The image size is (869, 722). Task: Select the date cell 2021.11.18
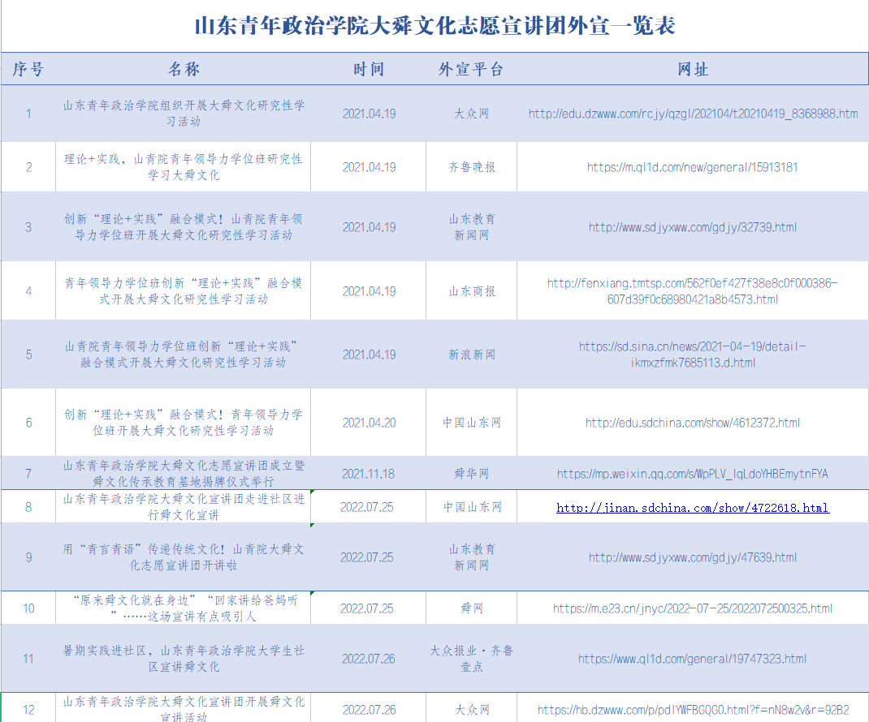[x=368, y=474]
